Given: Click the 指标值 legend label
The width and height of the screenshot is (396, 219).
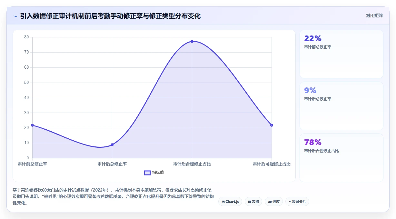Looking at the screenshot, I should tap(158, 173).
